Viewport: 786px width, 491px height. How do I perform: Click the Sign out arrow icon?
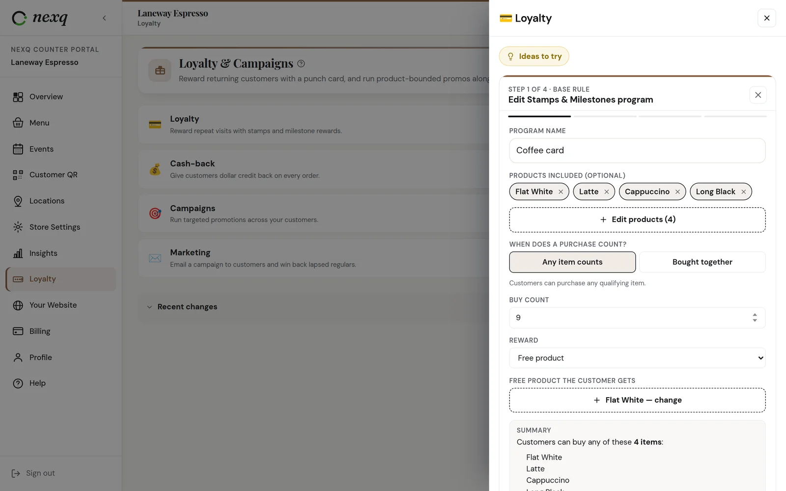click(16, 473)
